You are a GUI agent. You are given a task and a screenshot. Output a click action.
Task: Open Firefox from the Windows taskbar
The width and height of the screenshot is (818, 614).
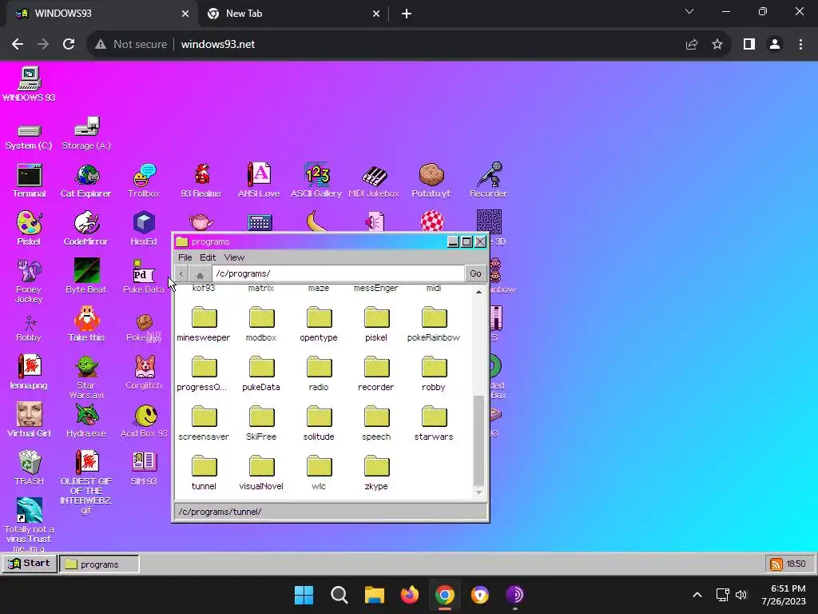click(410, 595)
